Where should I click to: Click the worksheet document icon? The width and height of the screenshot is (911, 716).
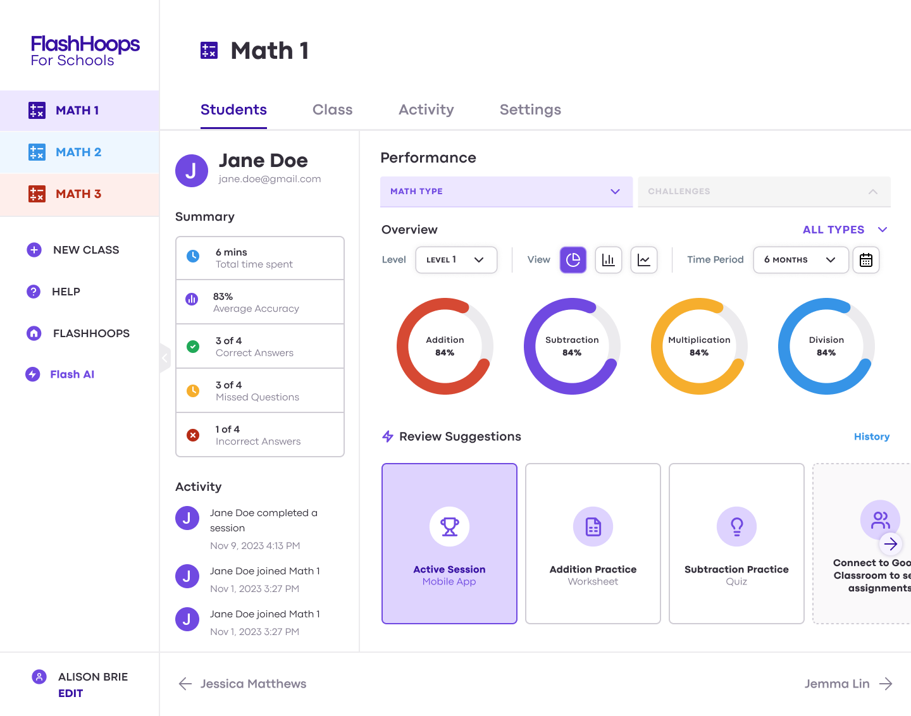593,526
